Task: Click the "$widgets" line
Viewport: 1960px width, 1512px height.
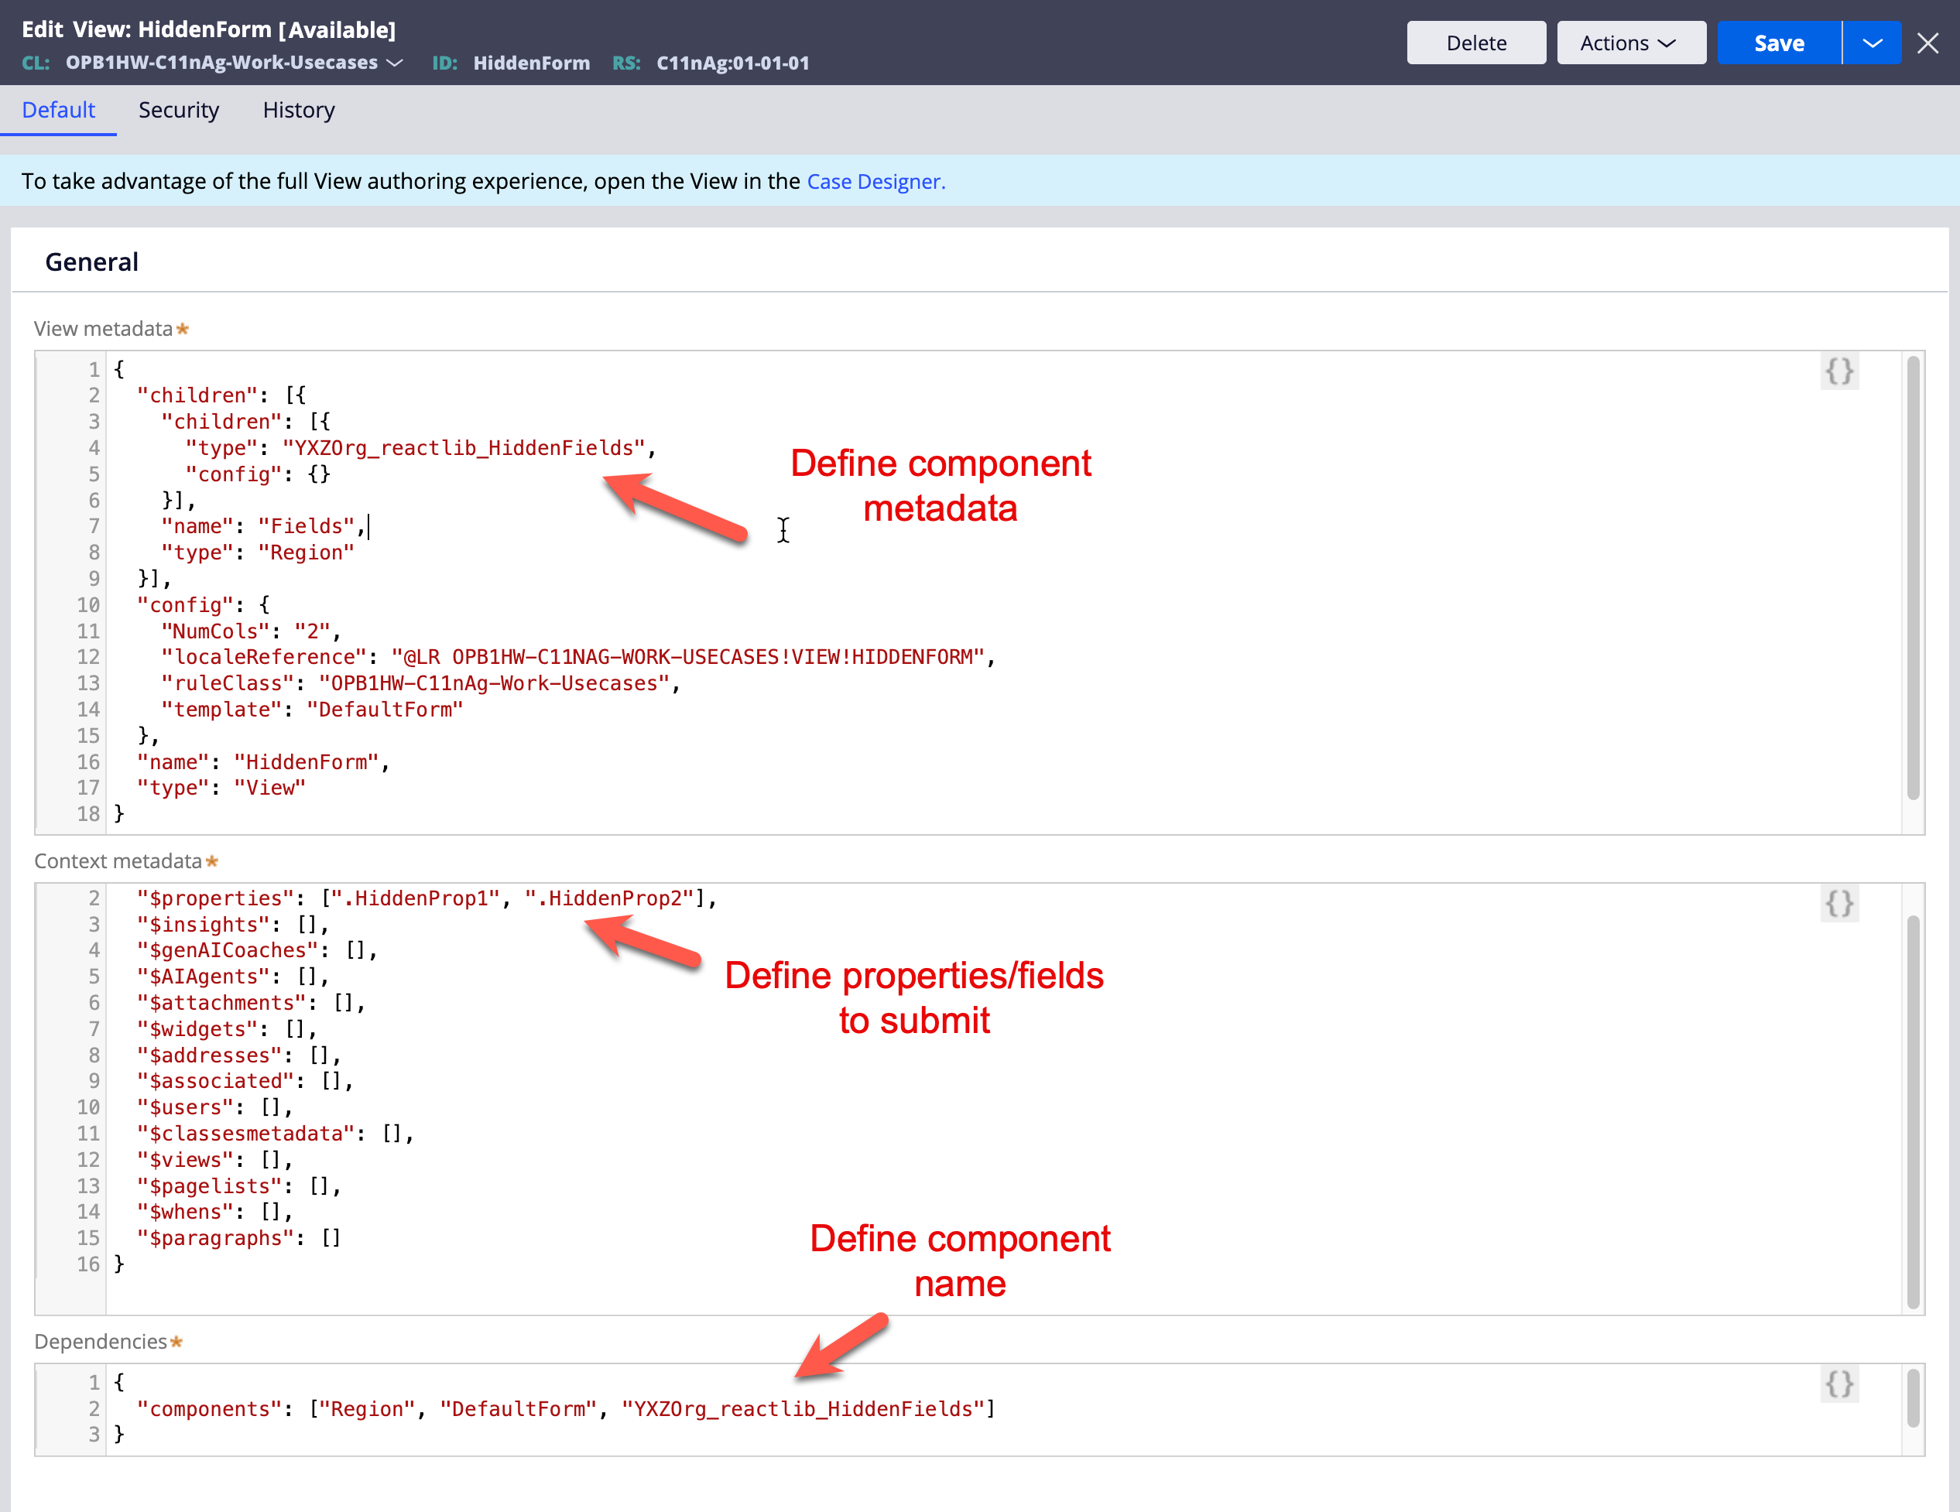Action: pos(226,1029)
